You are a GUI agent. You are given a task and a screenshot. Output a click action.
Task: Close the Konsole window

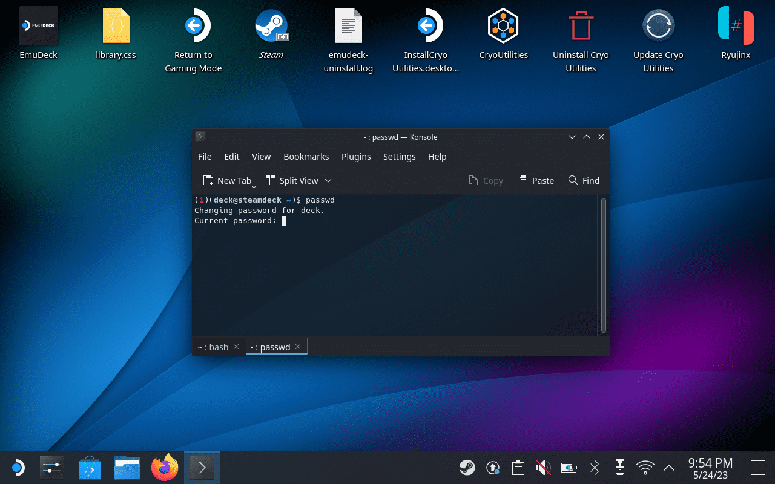tap(601, 137)
